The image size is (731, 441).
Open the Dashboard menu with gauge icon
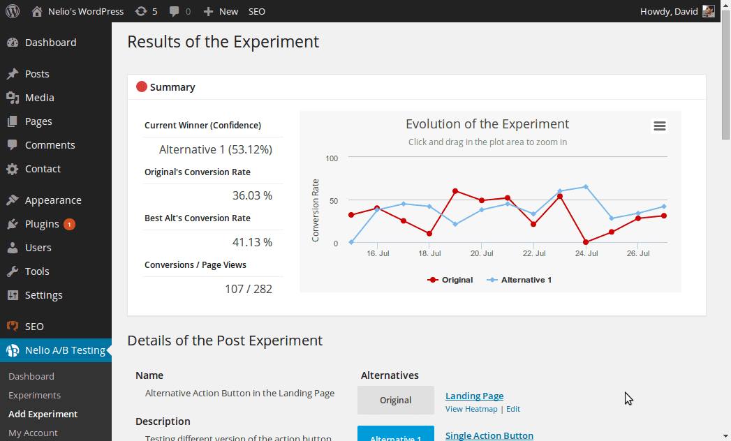50,43
